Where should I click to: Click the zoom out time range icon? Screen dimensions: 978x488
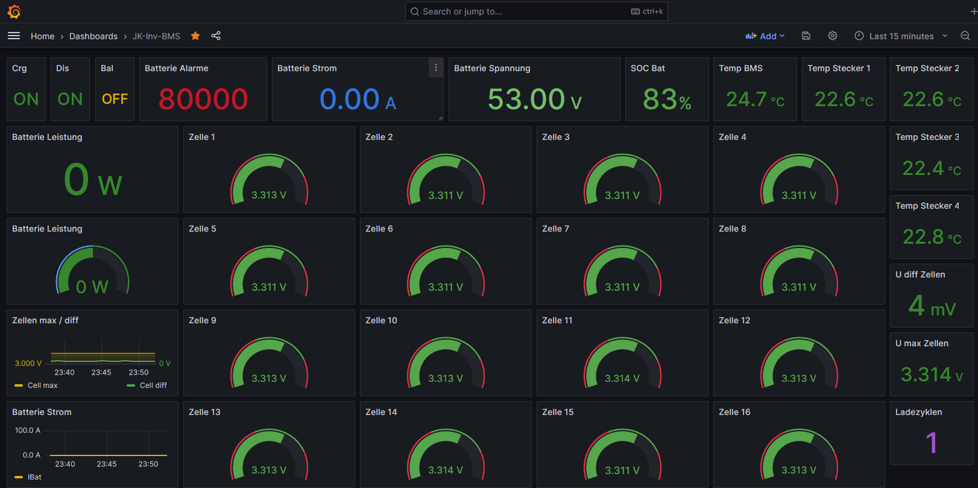click(x=965, y=36)
